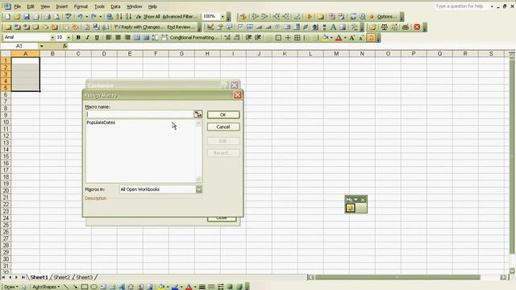Switch to Sheet2 tab
Screen dimensions: 516x290
coord(61,277)
